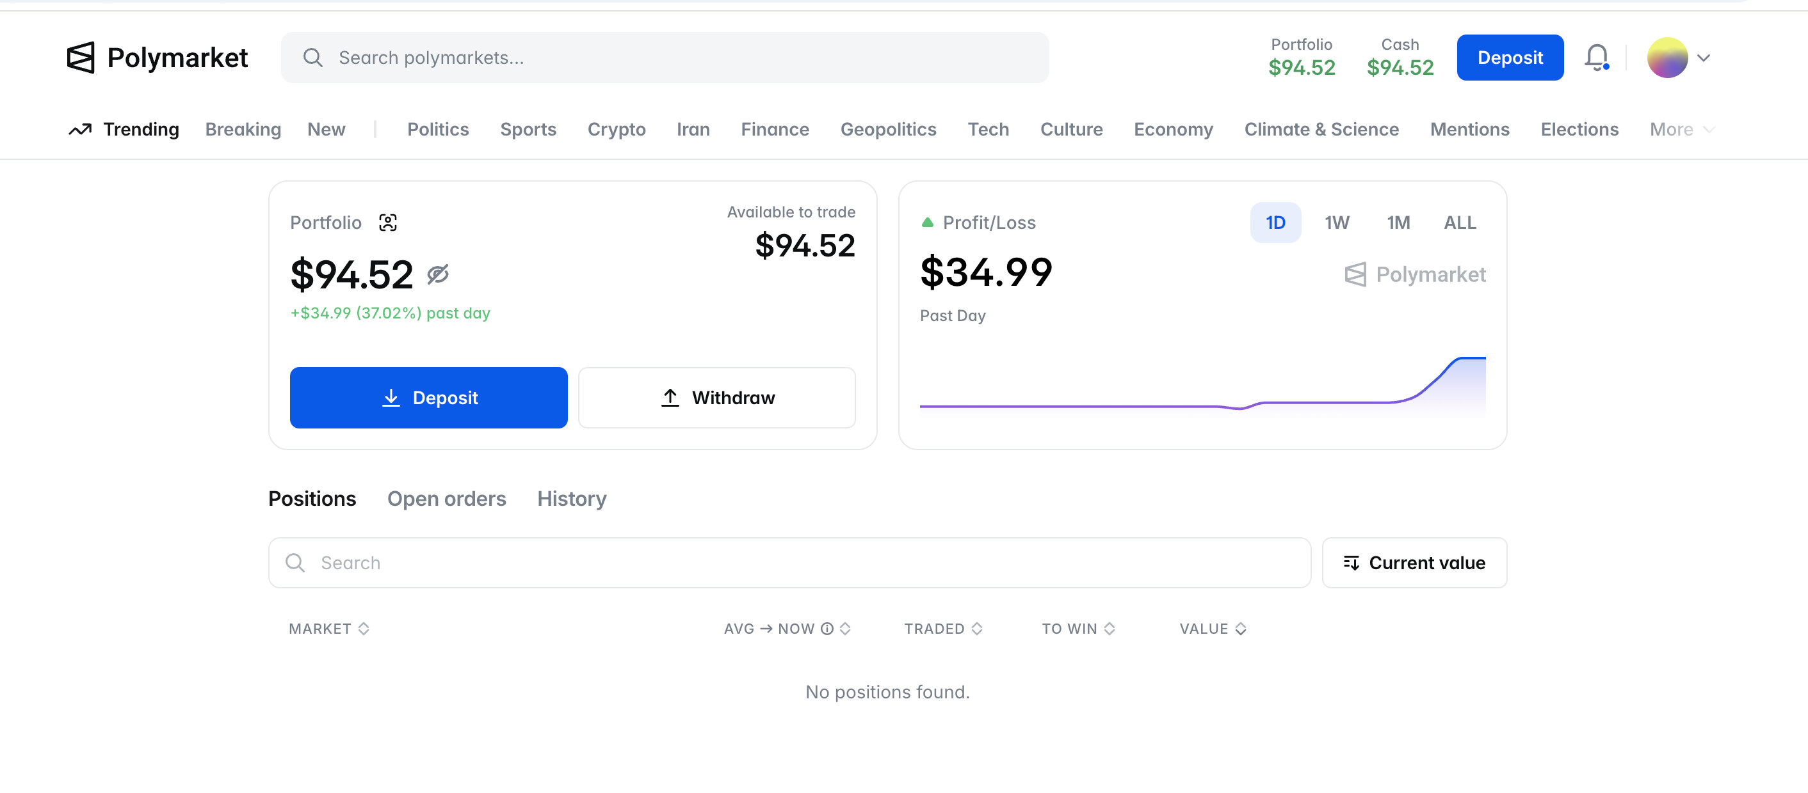Click the gradient profile avatar
Screen dimensions: 1808x793
1667,58
